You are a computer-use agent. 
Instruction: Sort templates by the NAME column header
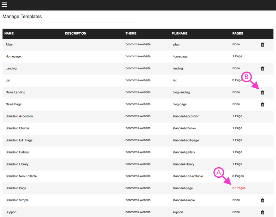9,33
